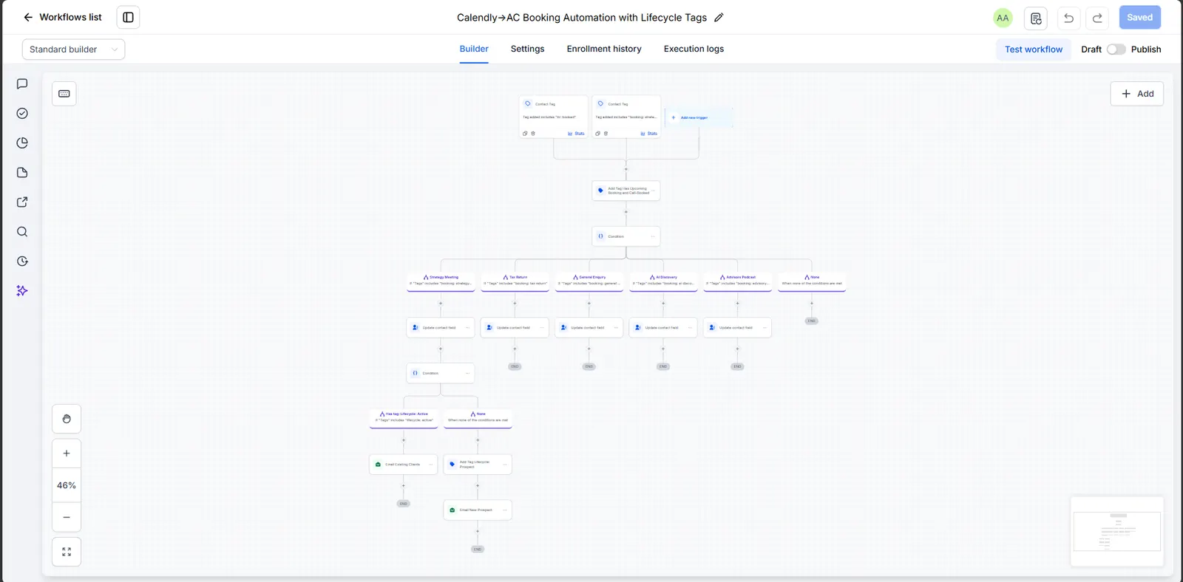This screenshot has width=1183, height=582.
Task: Undo the last change
Action: pos(1068,18)
